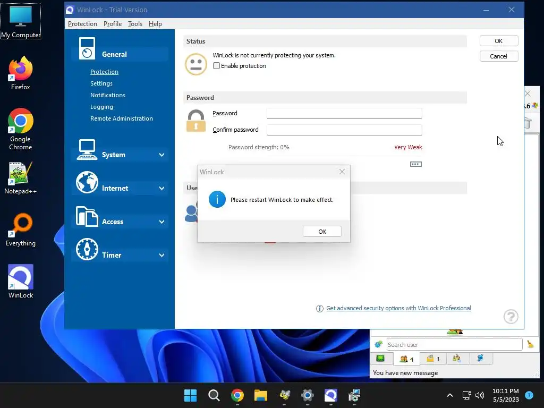Click the padlock password icon
The height and width of the screenshot is (408, 544).
[196, 121]
